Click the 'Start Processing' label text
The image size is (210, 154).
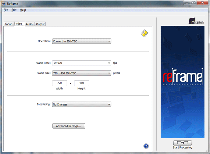pos(182,147)
